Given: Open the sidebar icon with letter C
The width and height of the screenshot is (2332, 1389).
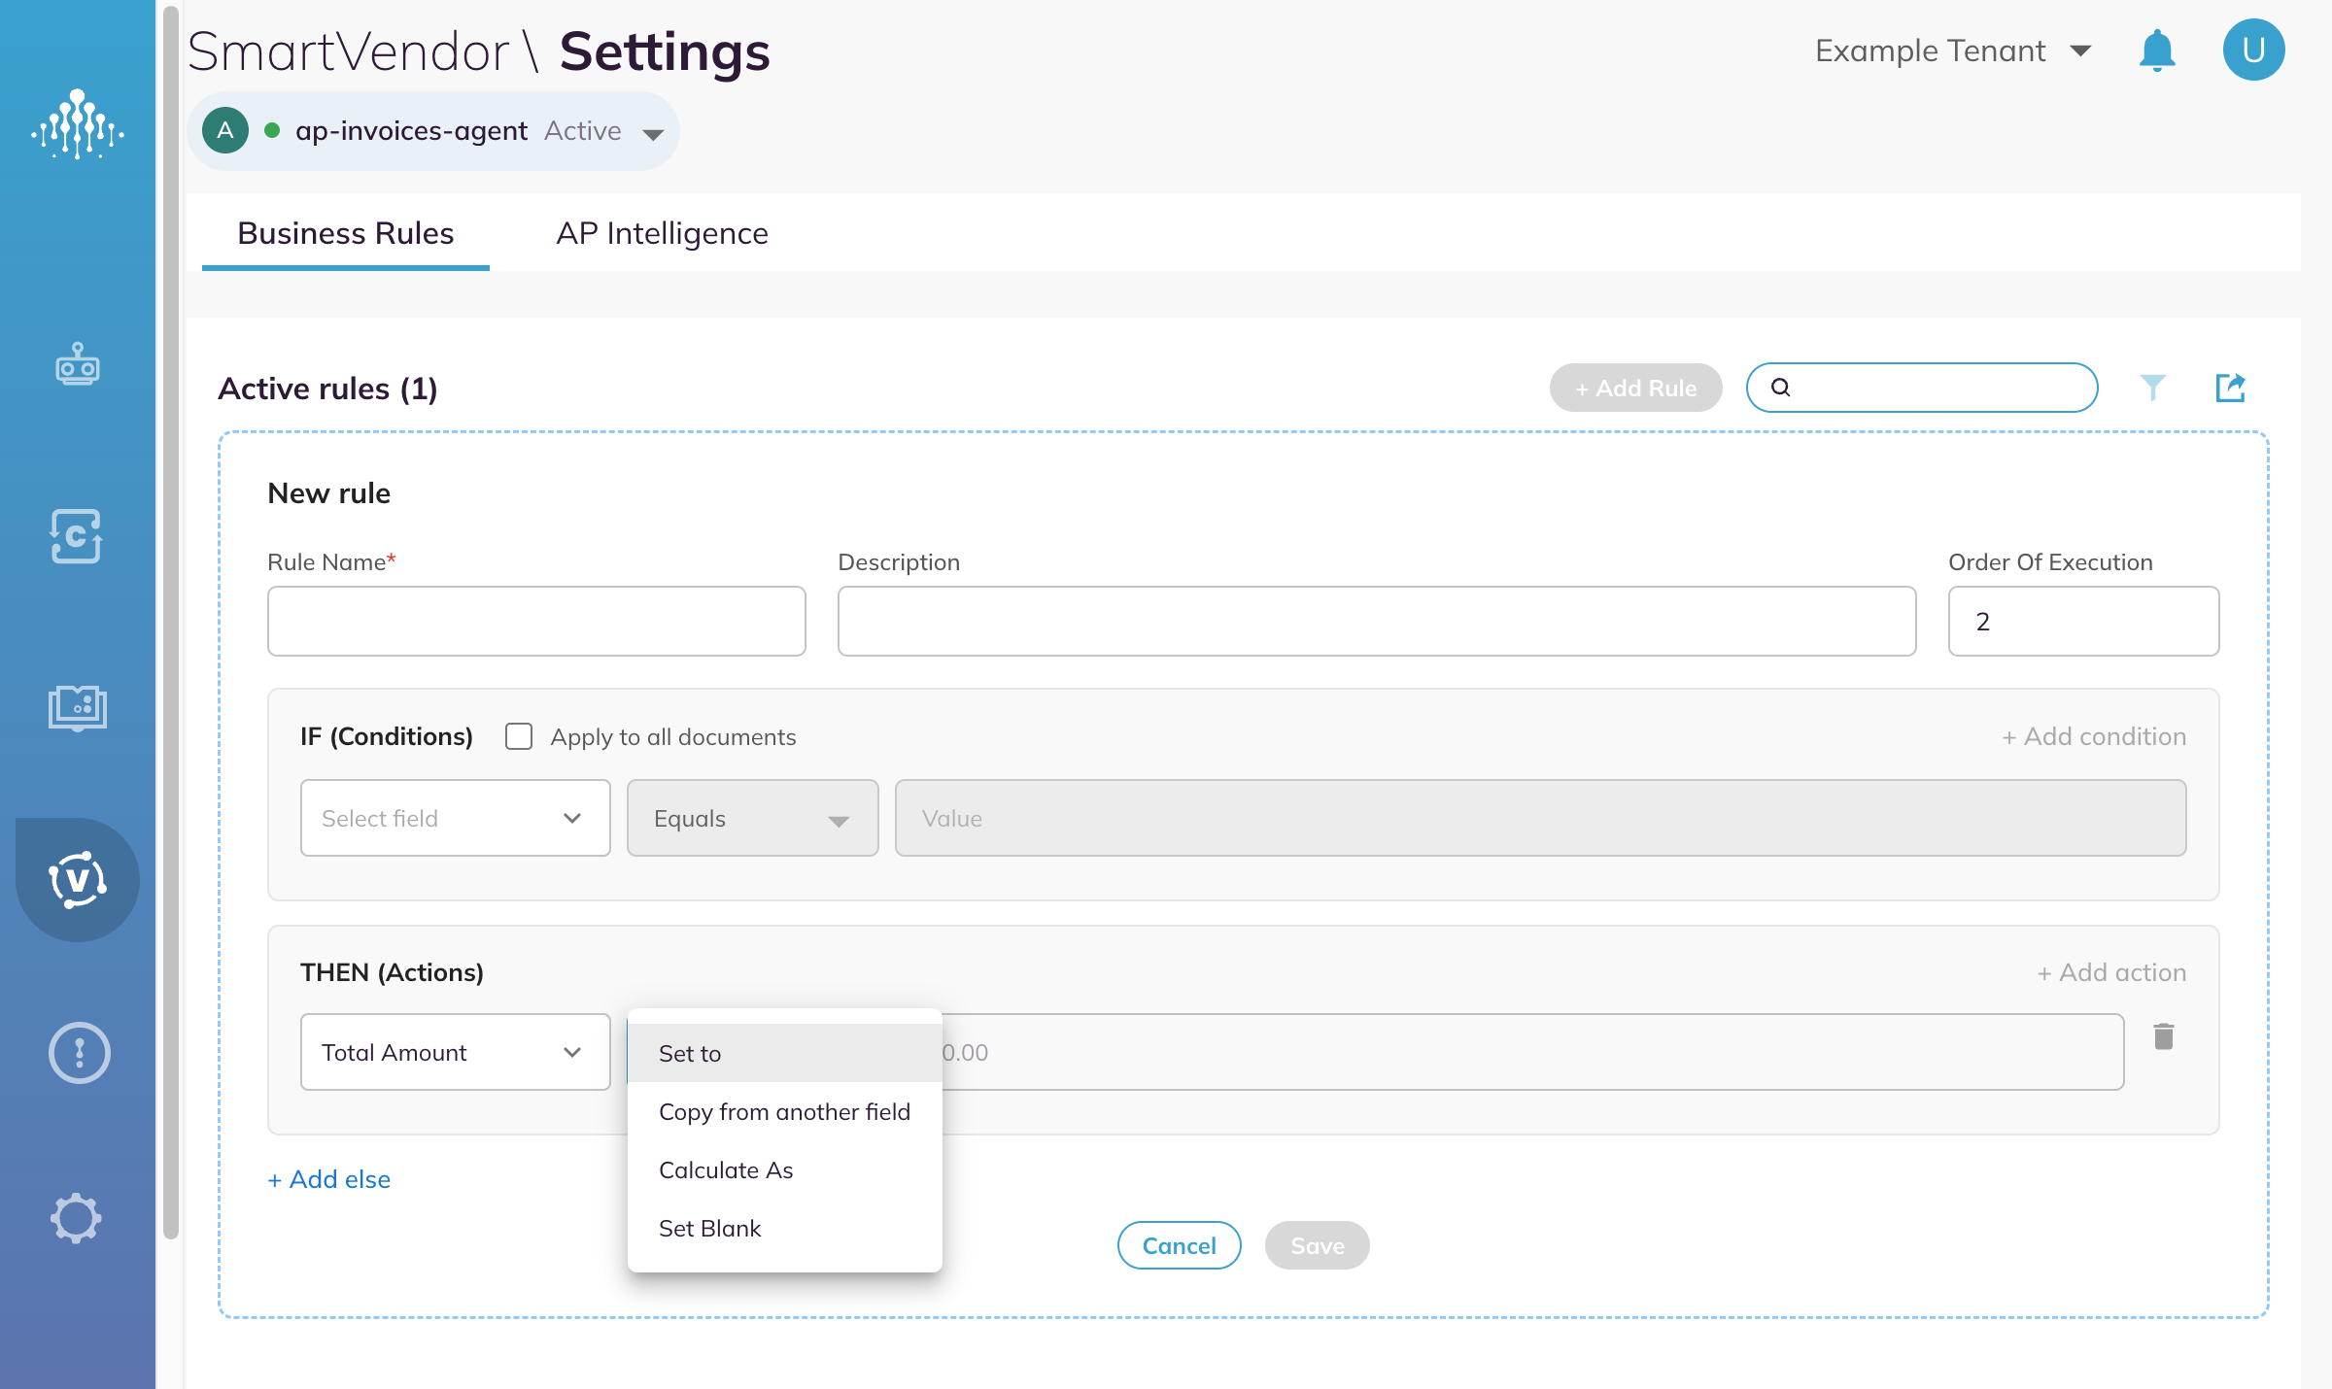Looking at the screenshot, I should point(76,536).
